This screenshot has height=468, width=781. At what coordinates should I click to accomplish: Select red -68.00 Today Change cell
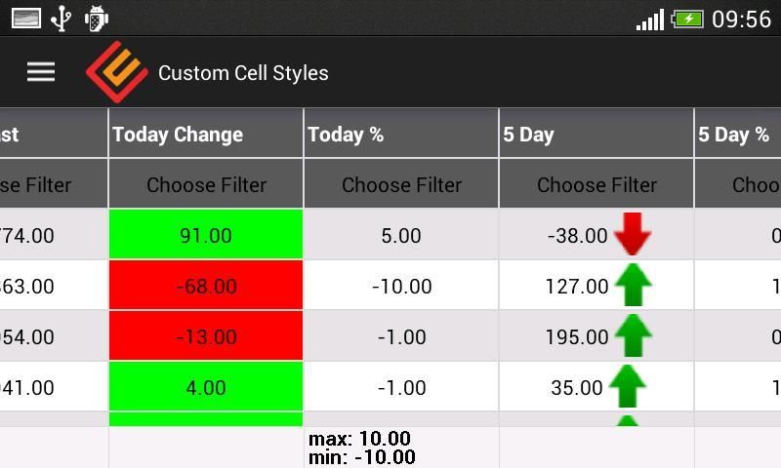coord(206,286)
